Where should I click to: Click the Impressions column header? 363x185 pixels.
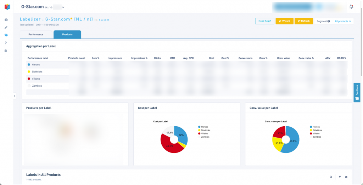click(115, 58)
